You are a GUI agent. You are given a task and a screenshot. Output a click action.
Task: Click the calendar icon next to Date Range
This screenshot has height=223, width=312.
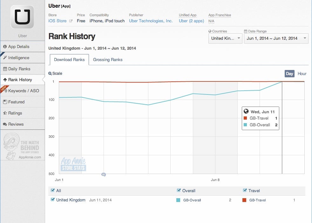tap(246, 31)
